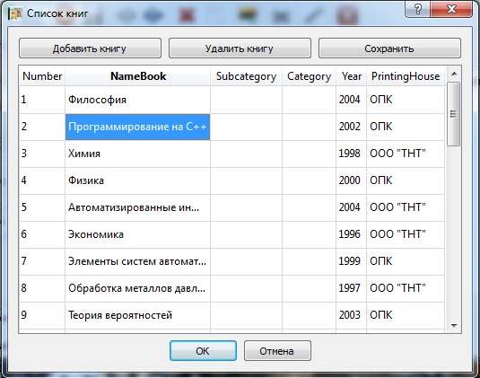Select the Химия cell
Screen dimensions: 480x378
pyautogui.click(x=138, y=154)
